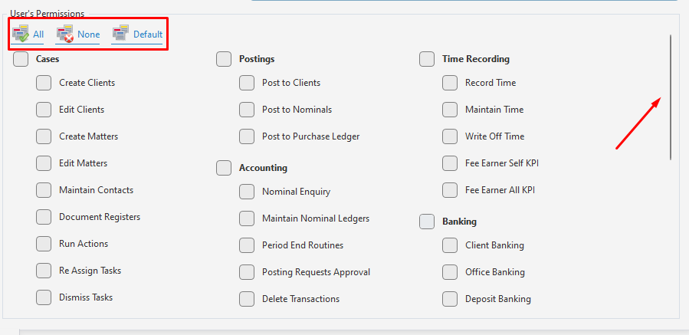
Task: Click the permissions panel vertical scrollbar
Action: point(671,97)
